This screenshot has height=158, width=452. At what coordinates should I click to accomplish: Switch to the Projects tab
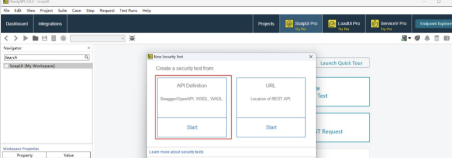pos(266,24)
